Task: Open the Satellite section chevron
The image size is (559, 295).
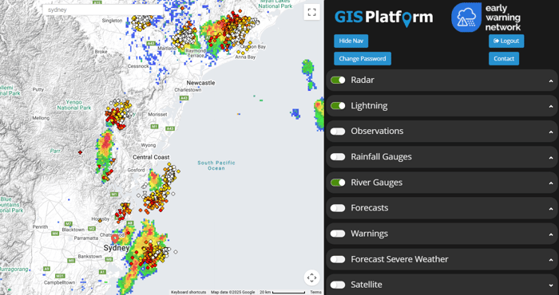Action: [551, 285]
